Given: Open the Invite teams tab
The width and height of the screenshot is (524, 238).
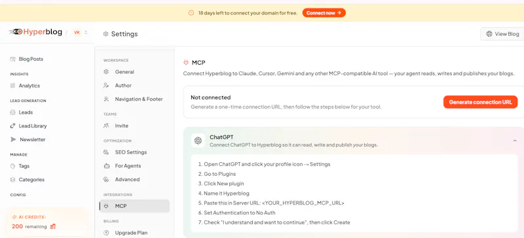Looking at the screenshot, I should tap(134, 126).
